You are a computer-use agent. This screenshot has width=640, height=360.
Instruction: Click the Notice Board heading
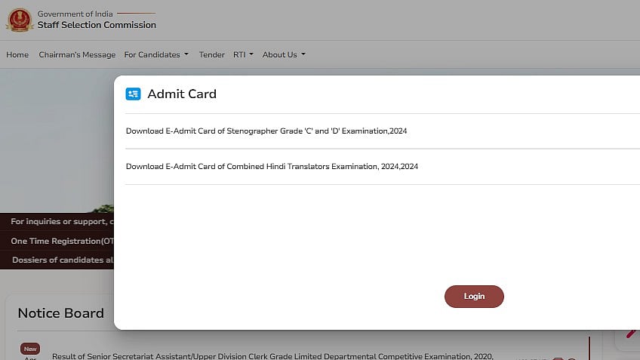[x=61, y=313]
